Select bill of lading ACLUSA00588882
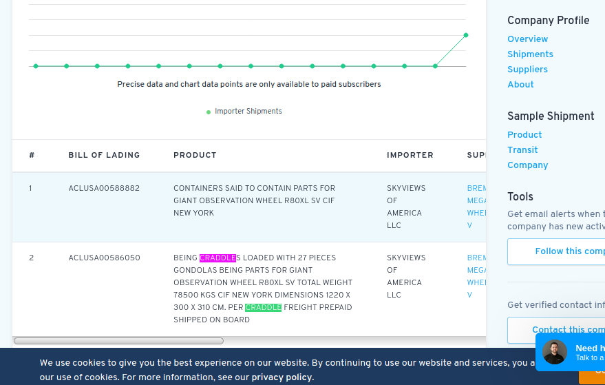605x385 pixels. point(104,188)
